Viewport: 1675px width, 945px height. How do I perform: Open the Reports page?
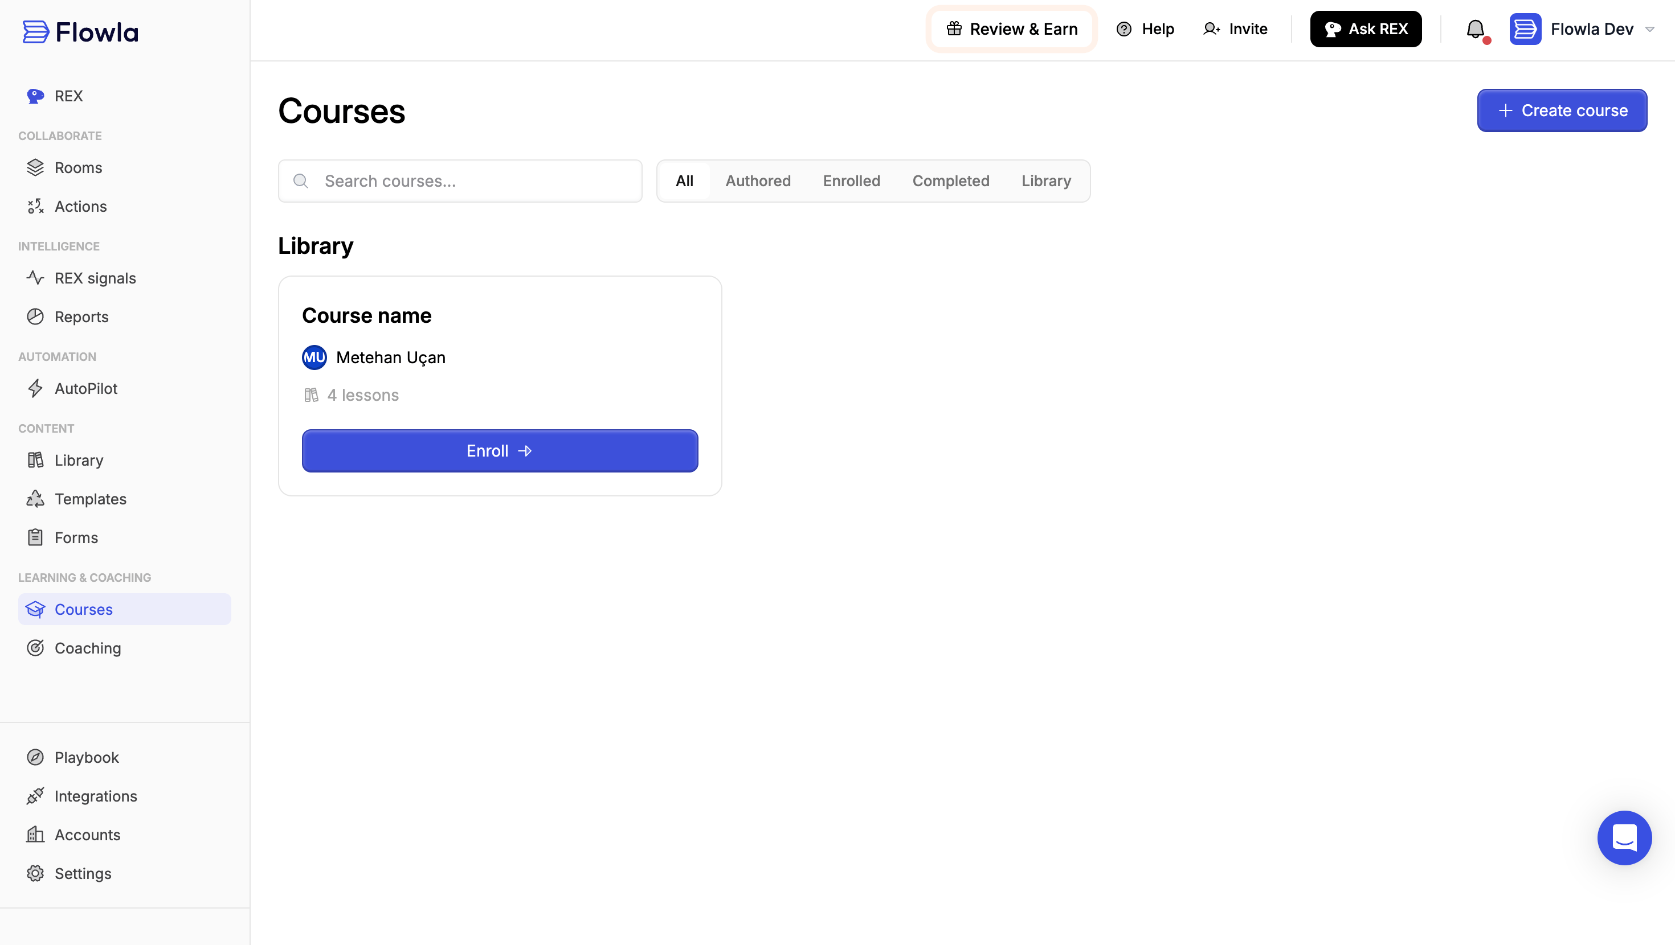(x=124, y=317)
